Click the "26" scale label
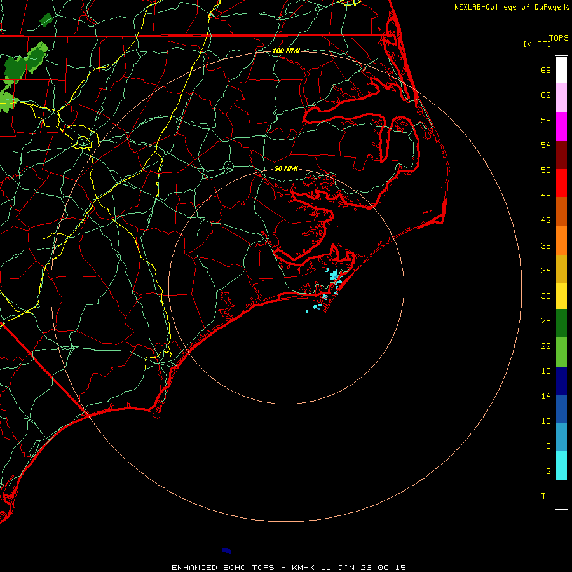 (546, 321)
